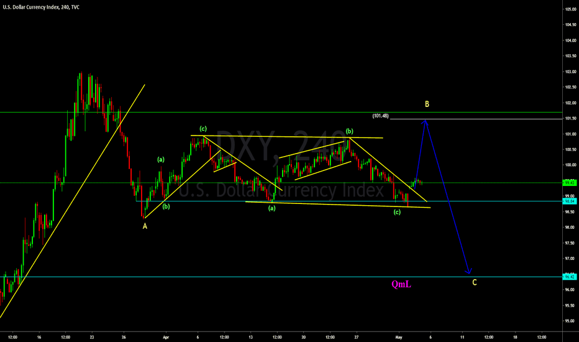This screenshot has height=342, width=579.
Task: Click the yellow wave label A
Action: [x=145, y=226]
